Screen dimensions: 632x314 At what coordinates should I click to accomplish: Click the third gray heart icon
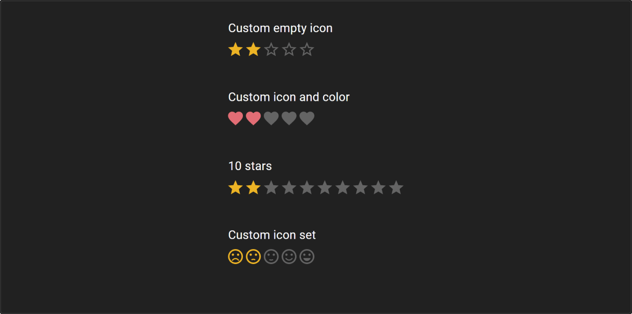tap(271, 119)
